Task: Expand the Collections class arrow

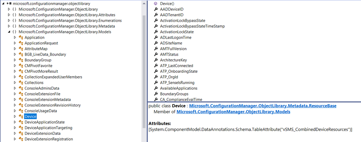Action: point(15,83)
